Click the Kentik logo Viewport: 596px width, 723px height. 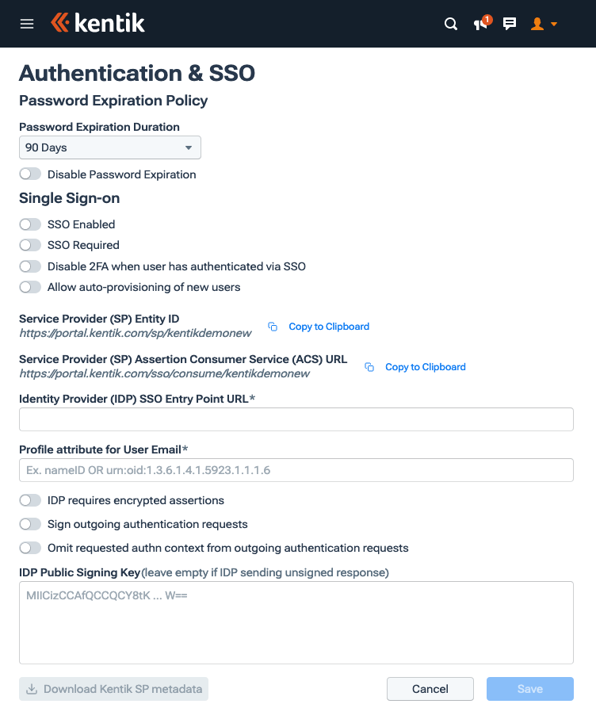click(97, 23)
